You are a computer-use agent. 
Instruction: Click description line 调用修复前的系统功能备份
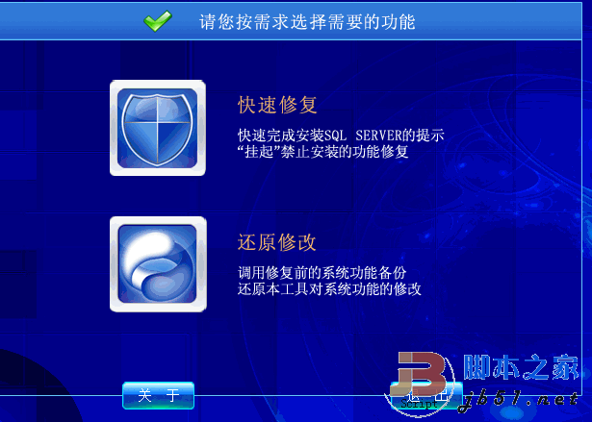pyautogui.click(x=322, y=272)
